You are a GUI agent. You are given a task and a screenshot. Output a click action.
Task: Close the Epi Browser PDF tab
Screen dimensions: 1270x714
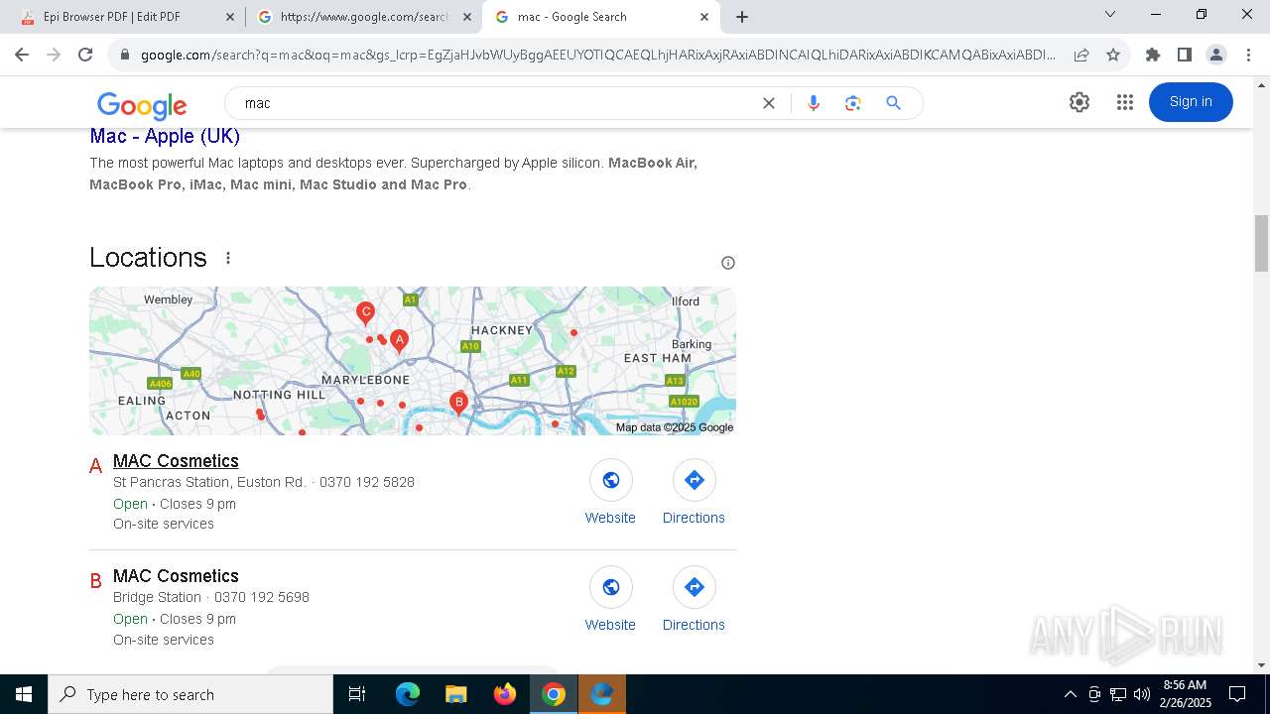tap(230, 17)
